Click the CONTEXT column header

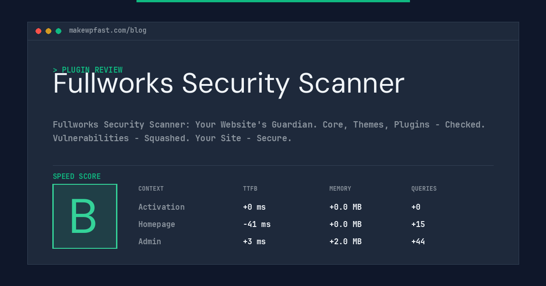(151, 189)
